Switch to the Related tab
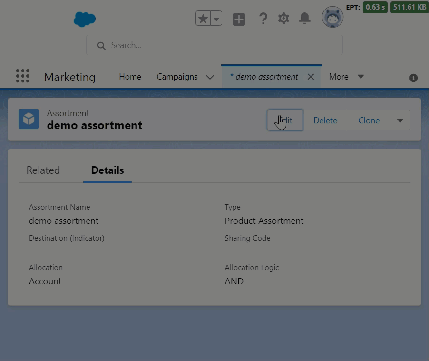429x361 pixels. [43, 170]
